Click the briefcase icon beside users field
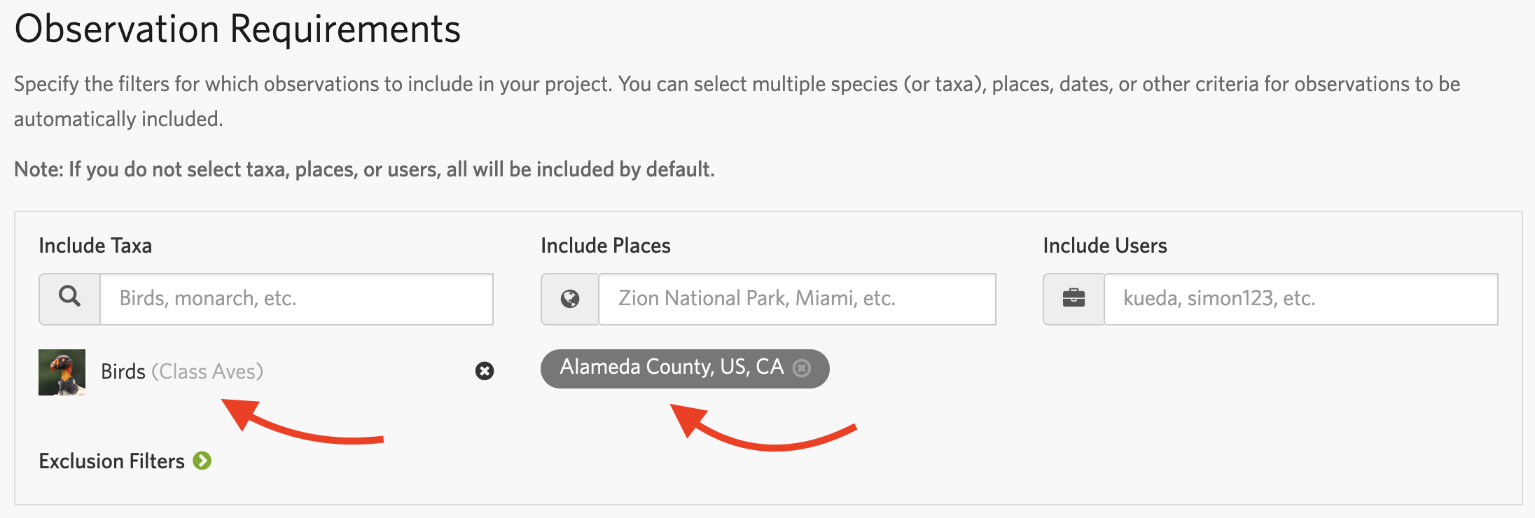This screenshot has width=1535, height=518. (x=1074, y=299)
